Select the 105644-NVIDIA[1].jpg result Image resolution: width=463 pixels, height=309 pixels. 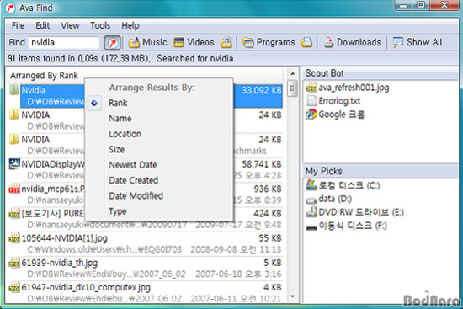(x=145, y=243)
